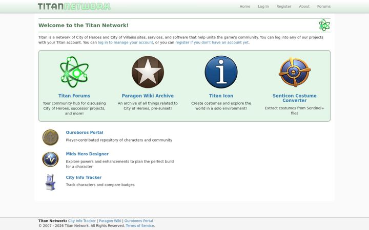The image size is (369, 230).
Task: Click the Titan Network logo
Action: [x=74, y=6]
